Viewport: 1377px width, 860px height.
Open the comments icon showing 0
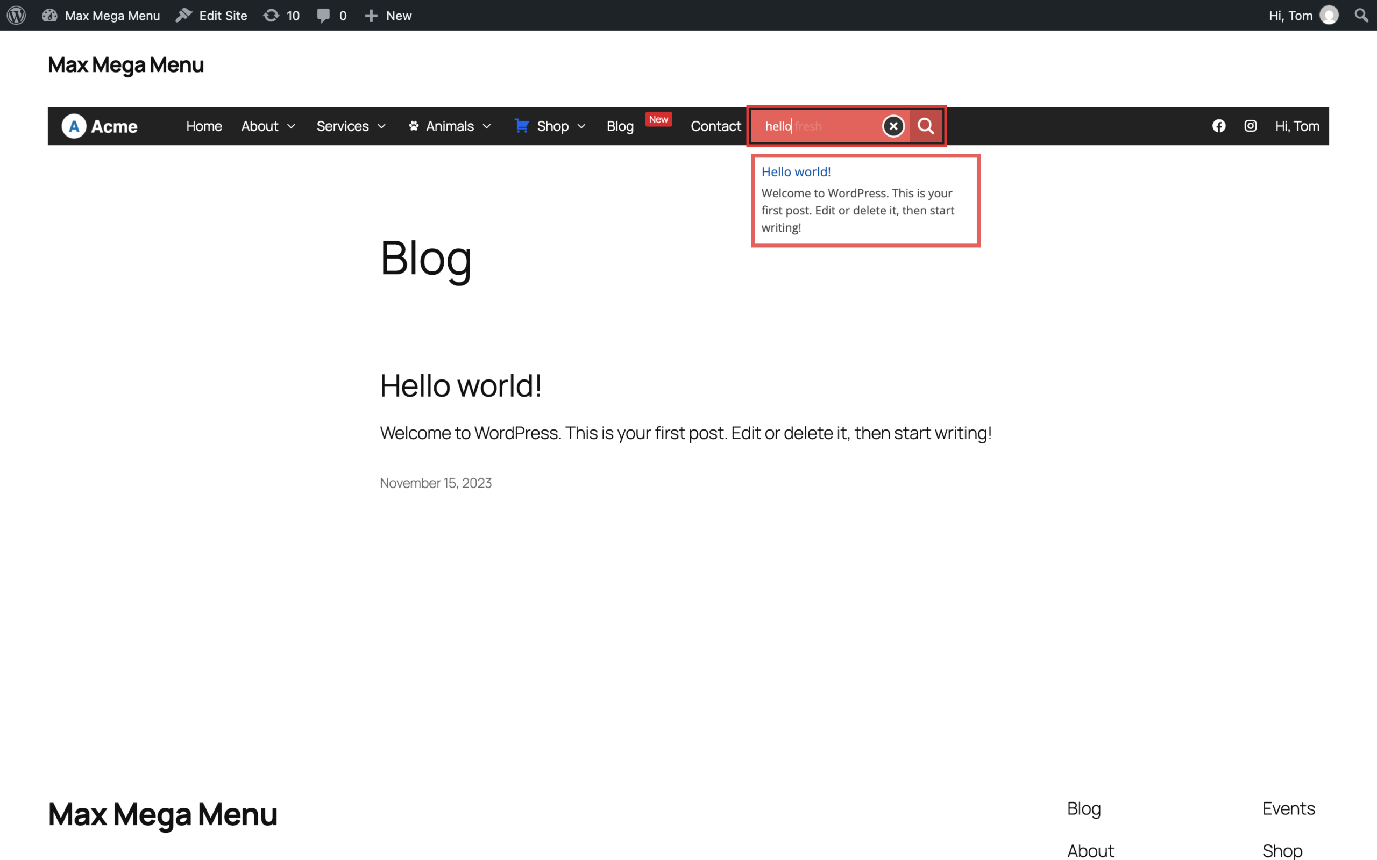point(332,16)
